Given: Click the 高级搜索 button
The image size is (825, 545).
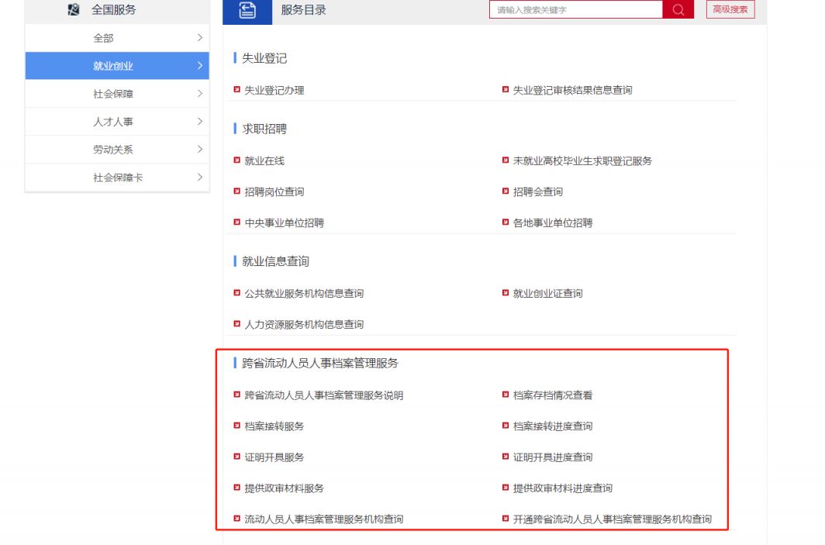Looking at the screenshot, I should click(x=730, y=10).
